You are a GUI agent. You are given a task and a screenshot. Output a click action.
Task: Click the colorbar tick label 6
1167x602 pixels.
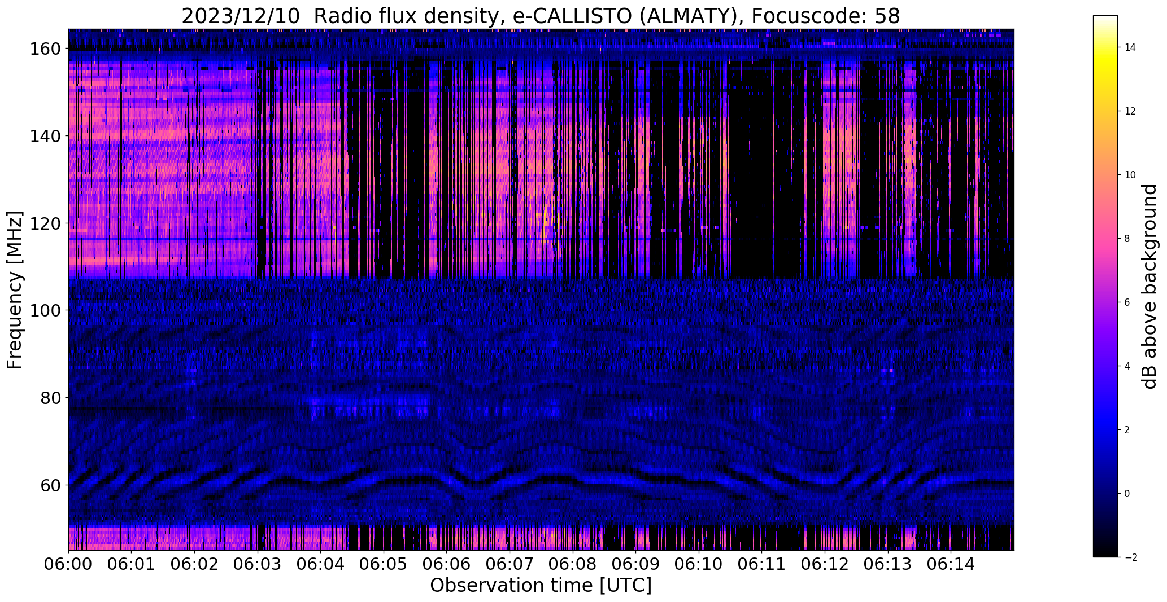click(1127, 302)
